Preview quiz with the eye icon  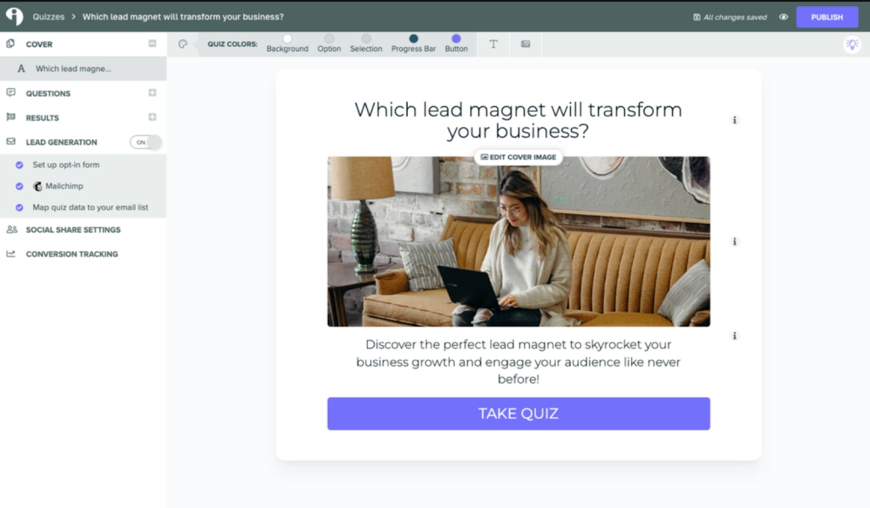[x=783, y=17]
